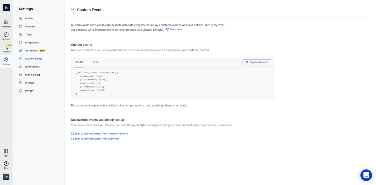Open the Profile settings page
This screenshot has width=376, height=185.
tap(29, 18)
